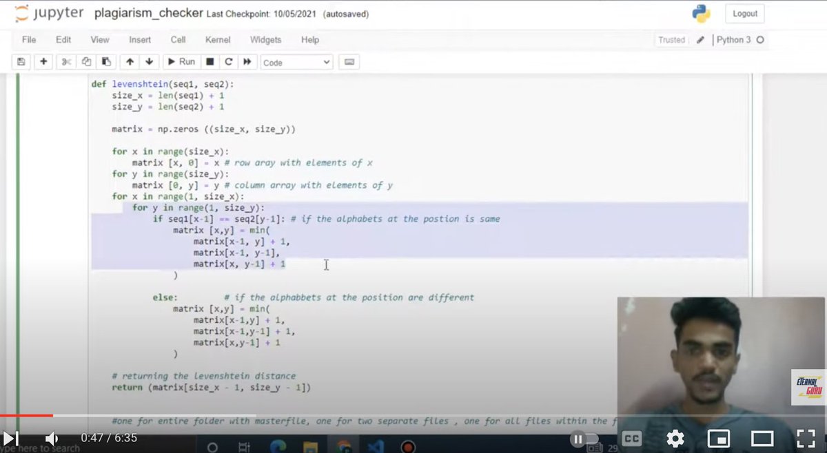This screenshot has width=827, height=453.
Task: Toggle closed captions with the CC button
Action: click(632, 439)
